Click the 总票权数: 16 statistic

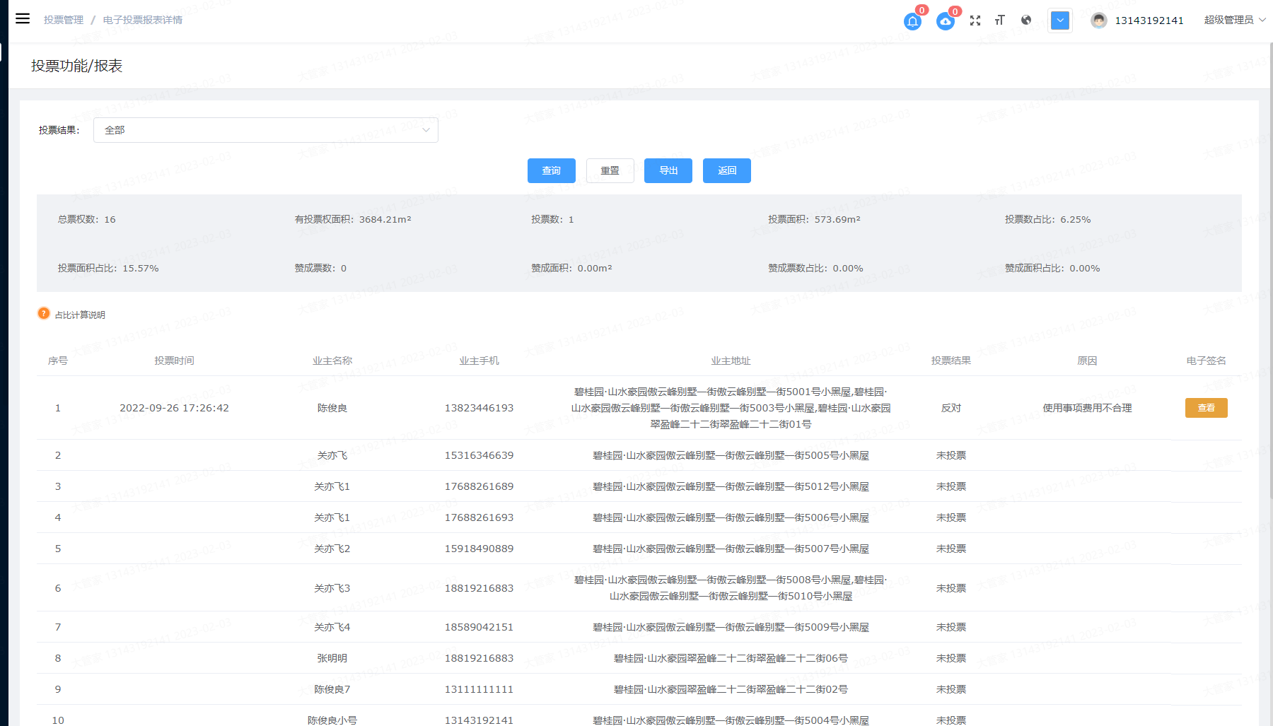tap(87, 219)
